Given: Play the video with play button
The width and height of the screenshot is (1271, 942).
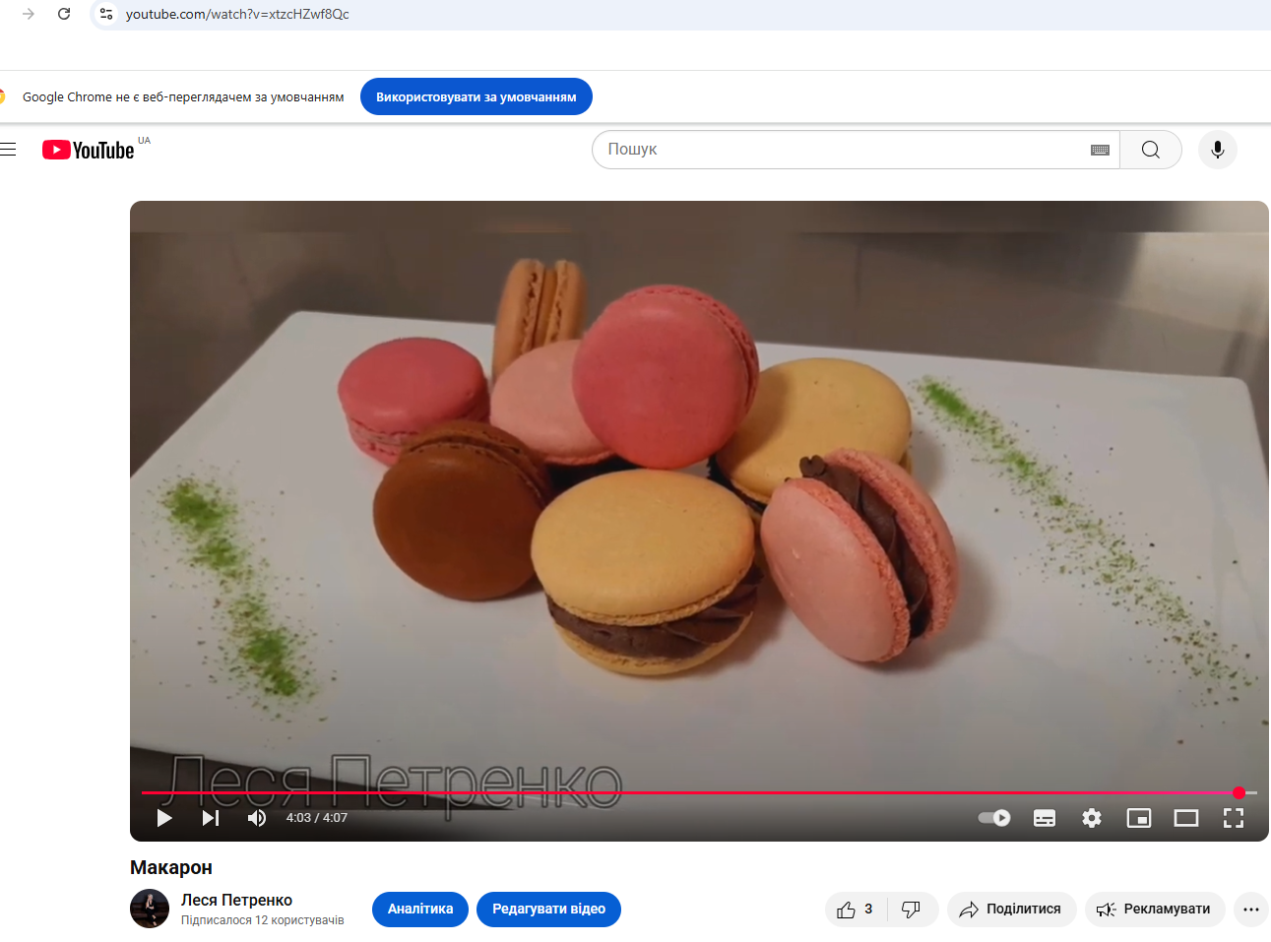Looking at the screenshot, I should click(164, 818).
